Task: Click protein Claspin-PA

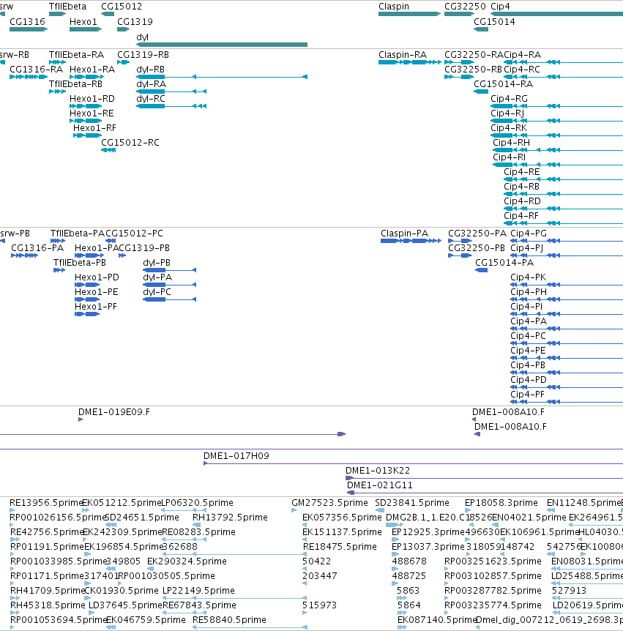Action: click(411, 241)
